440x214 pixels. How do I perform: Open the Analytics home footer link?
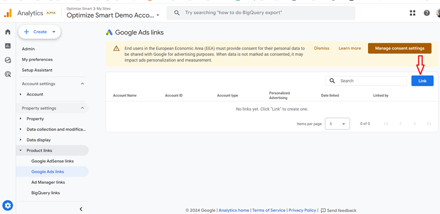point(234,210)
